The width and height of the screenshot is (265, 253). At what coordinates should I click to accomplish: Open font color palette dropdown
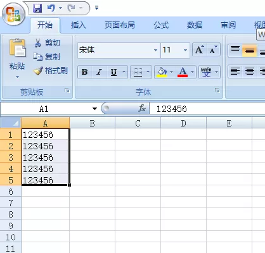pyautogui.click(x=193, y=72)
